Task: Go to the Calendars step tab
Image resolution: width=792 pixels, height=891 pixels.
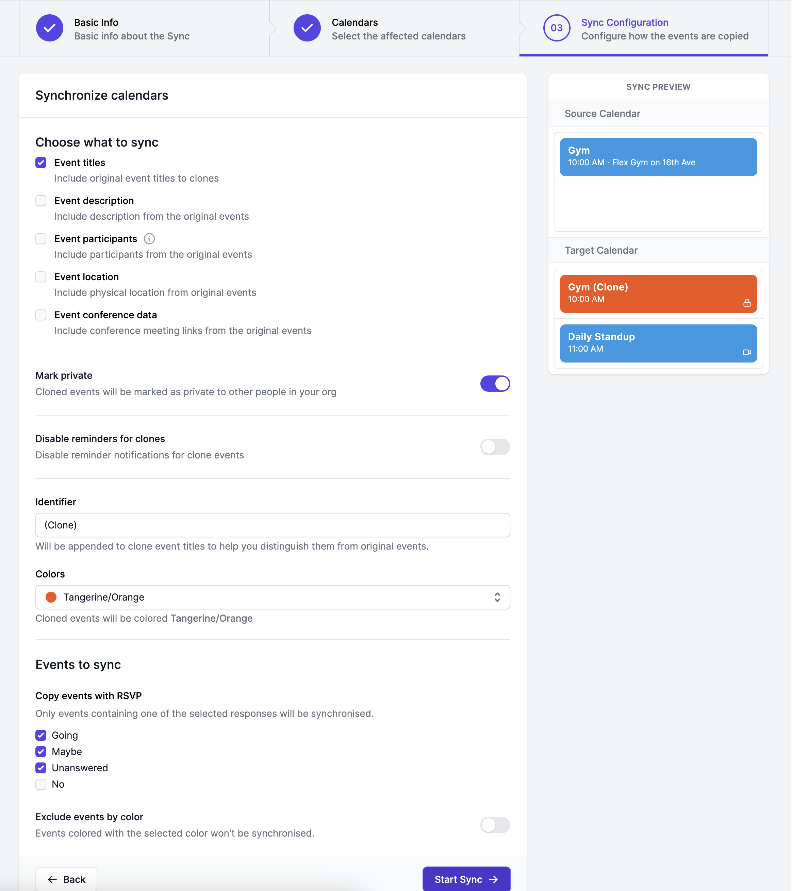Action: tap(398, 29)
